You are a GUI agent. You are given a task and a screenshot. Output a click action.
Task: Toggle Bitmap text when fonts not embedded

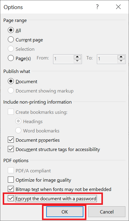(x=11, y=189)
